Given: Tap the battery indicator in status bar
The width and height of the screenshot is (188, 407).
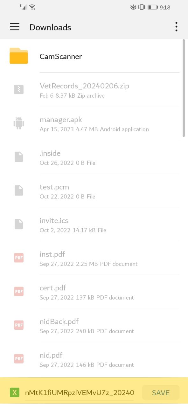Looking at the screenshot, I should pos(153,7).
